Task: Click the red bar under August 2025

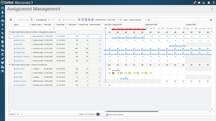Action: click(129, 29)
